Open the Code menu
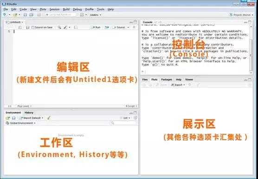The height and width of the screenshot is (179, 258). pos(23,9)
